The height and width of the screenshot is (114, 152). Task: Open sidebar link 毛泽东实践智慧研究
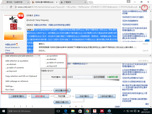pos(130,21)
